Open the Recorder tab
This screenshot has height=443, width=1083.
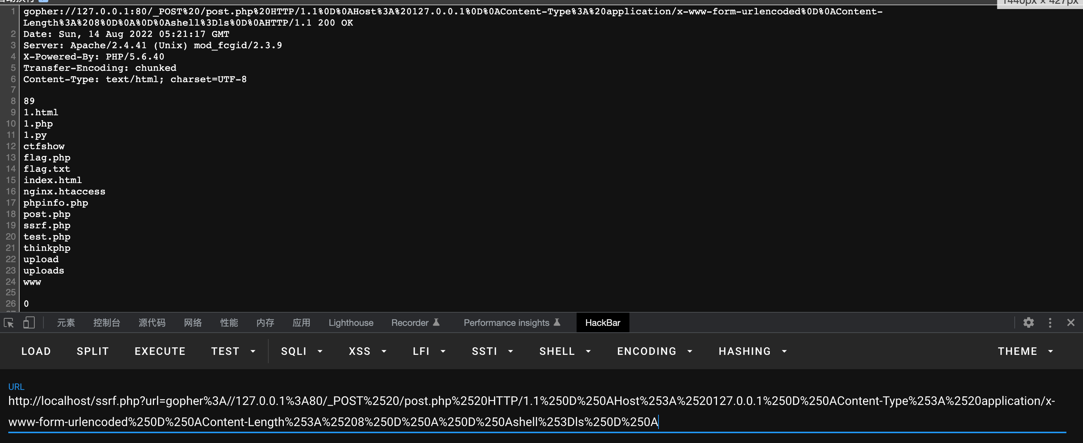[x=415, y=322]
